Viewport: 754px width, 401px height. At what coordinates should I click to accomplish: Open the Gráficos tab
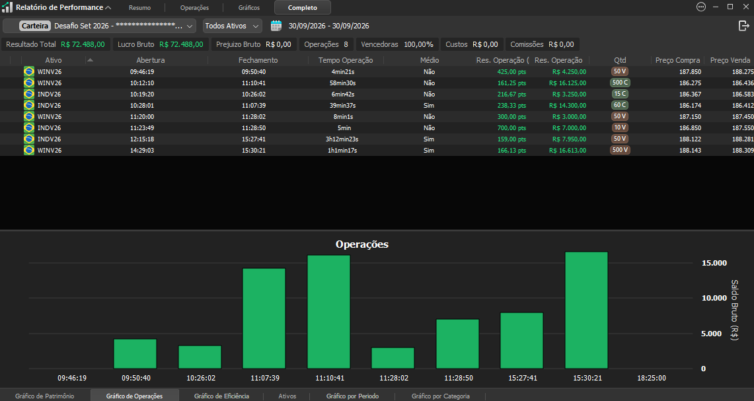tap(249, 8)
